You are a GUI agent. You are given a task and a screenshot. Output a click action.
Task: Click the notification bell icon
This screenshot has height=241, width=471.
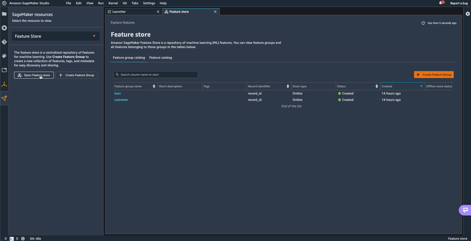[x=441, y=3]
